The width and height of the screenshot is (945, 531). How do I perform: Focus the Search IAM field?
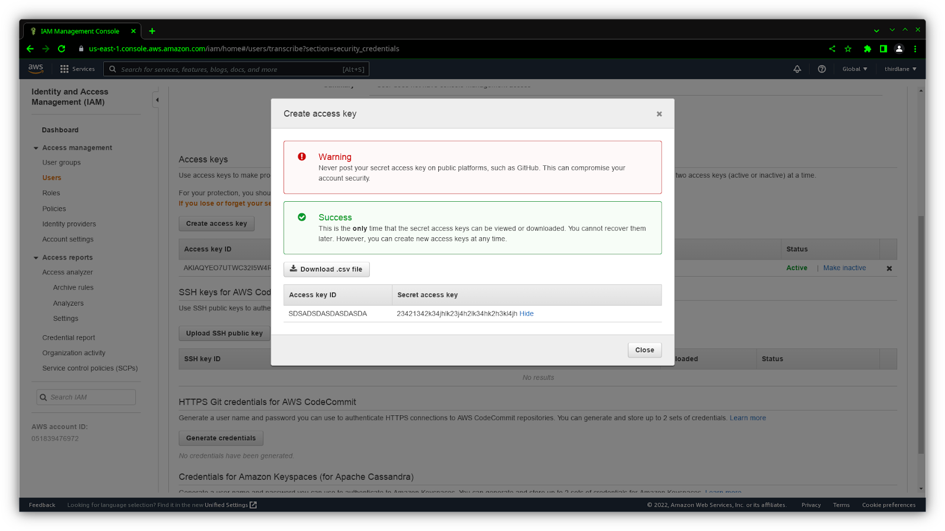coord(86,397)
